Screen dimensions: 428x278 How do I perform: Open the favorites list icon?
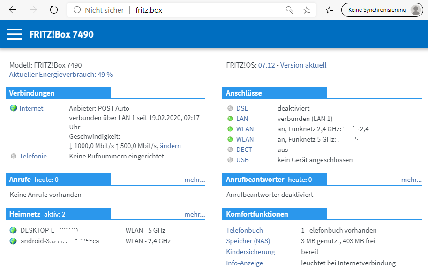point(329,10)
